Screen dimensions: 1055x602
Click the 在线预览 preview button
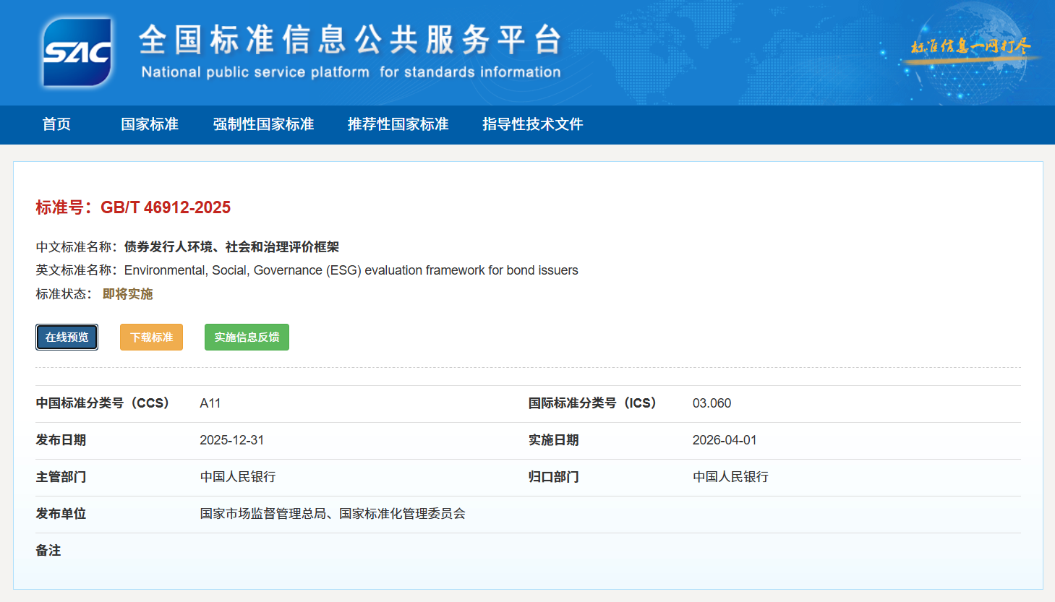pos(67,337)
